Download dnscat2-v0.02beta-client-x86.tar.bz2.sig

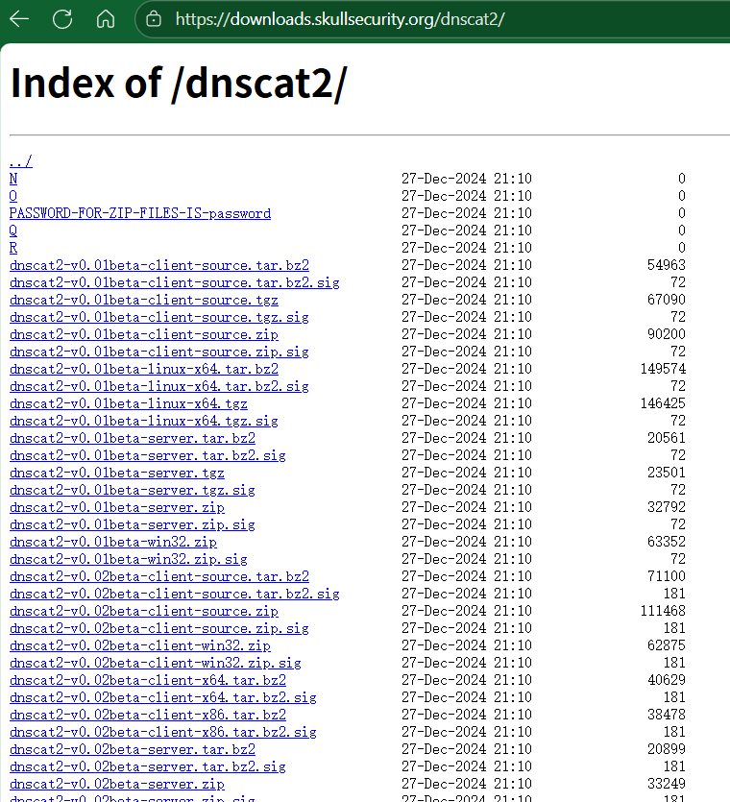163,733
